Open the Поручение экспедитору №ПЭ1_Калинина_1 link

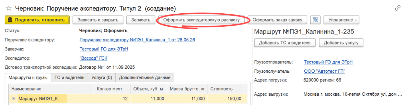coord(137,40)
